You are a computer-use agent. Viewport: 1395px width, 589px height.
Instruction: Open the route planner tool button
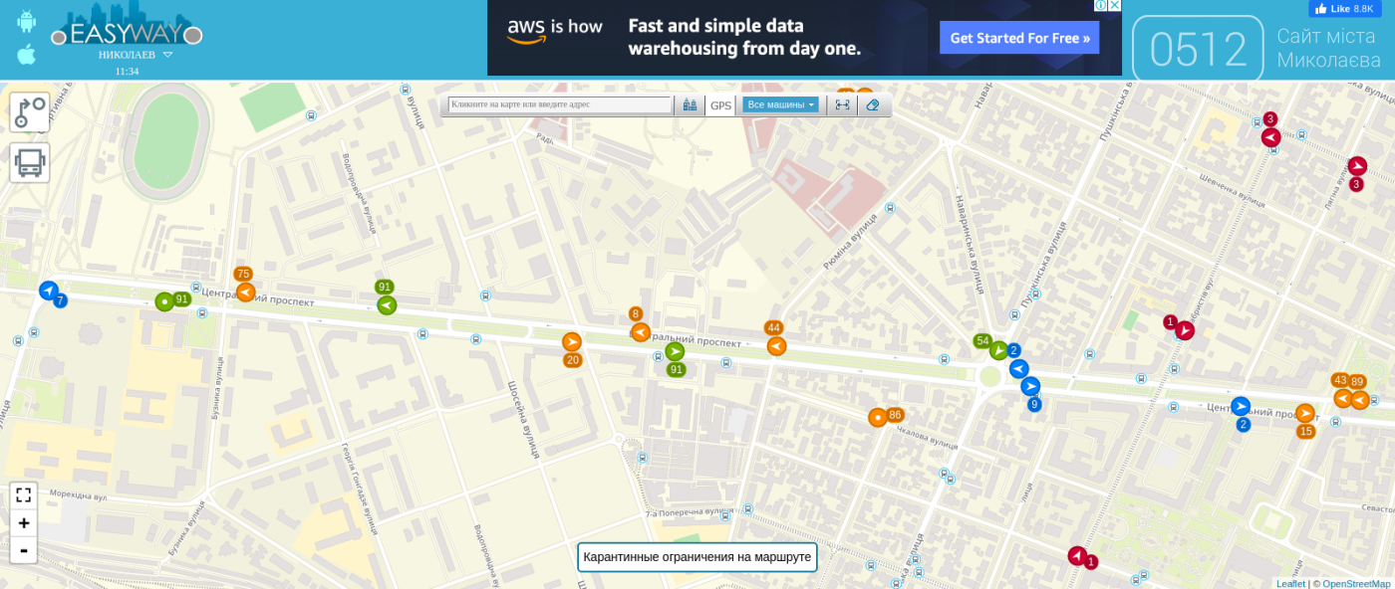coord(30,112)
